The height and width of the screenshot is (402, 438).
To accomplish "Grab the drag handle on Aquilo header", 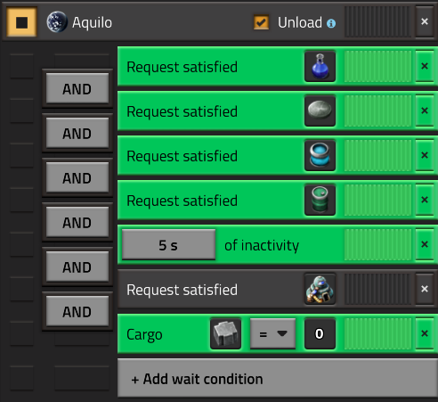I will (x=377, y=21).
